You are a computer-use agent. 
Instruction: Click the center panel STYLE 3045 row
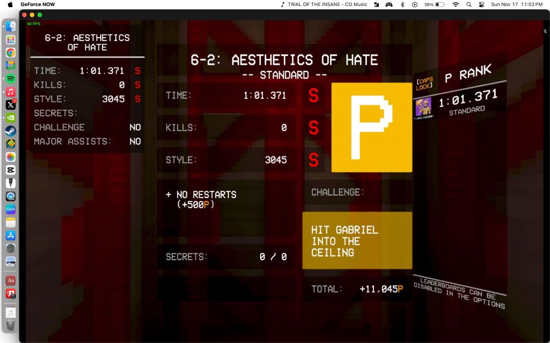[x=226, y=160]
